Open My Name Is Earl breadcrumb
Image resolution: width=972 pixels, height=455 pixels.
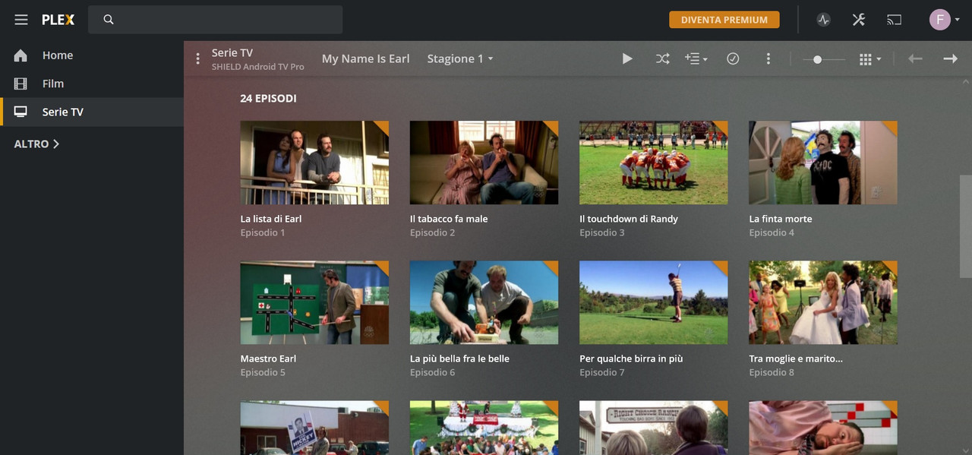pos(366,58)
